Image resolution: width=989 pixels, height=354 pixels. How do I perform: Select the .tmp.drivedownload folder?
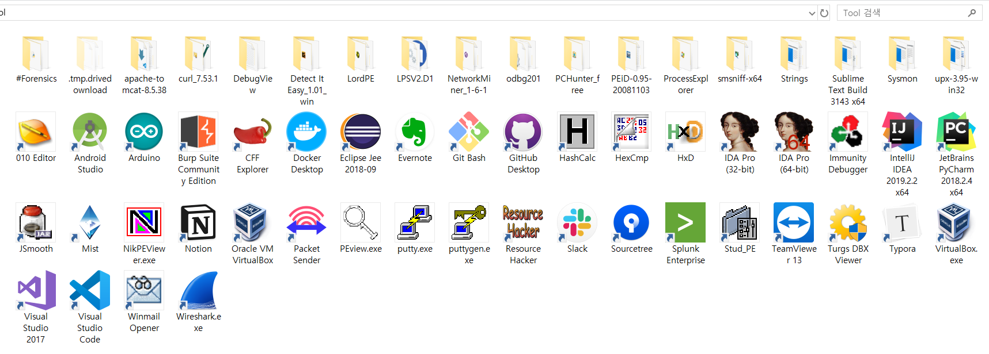[x=90, y=53]
